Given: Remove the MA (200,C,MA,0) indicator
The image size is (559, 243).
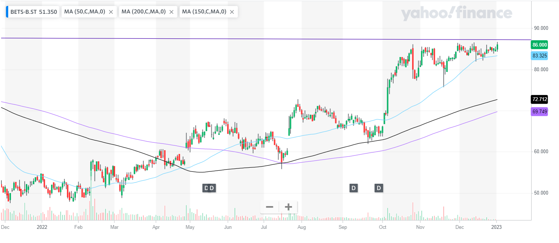Looking at the screenshot, I should point(171,12).
